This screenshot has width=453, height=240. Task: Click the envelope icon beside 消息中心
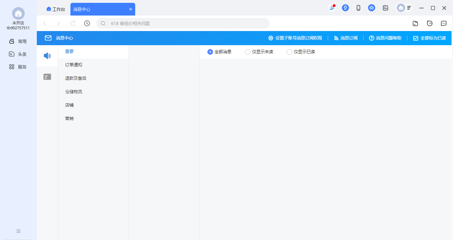(x=48, y=38)
